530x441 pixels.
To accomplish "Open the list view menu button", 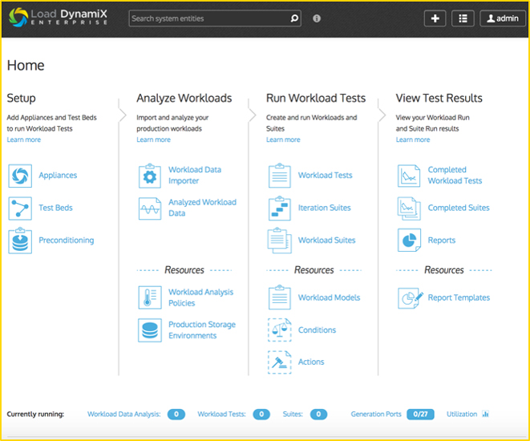I will [x=463, y=18].
